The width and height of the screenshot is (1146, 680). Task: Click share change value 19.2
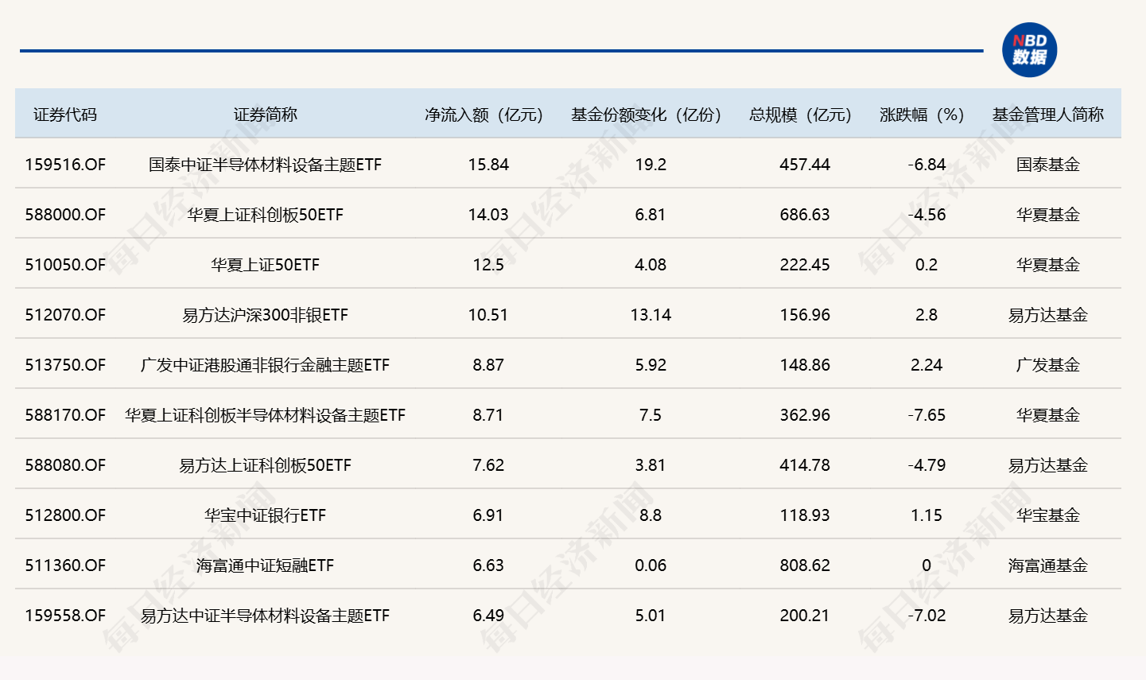pyautogui.click(x=651, y=165)
